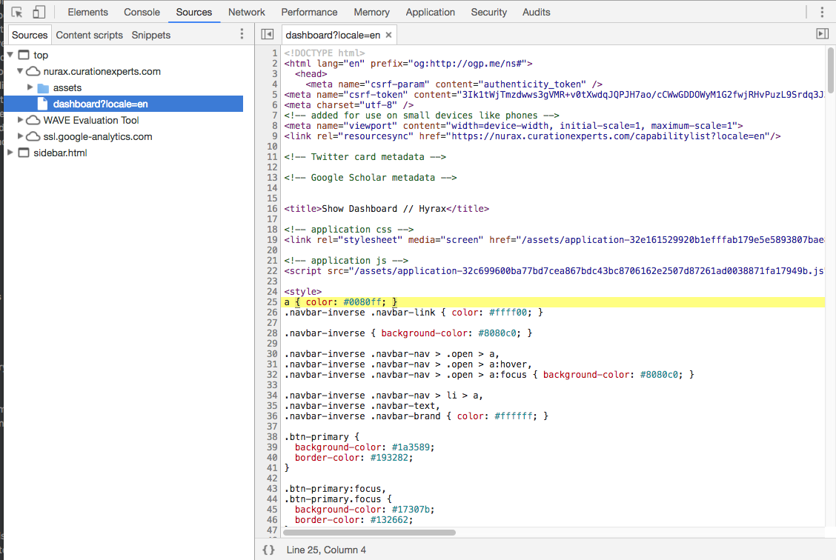The image size is (836, 560).
Task: Click the frame icon beside sidebar.html
Action: tap(24, 153)
